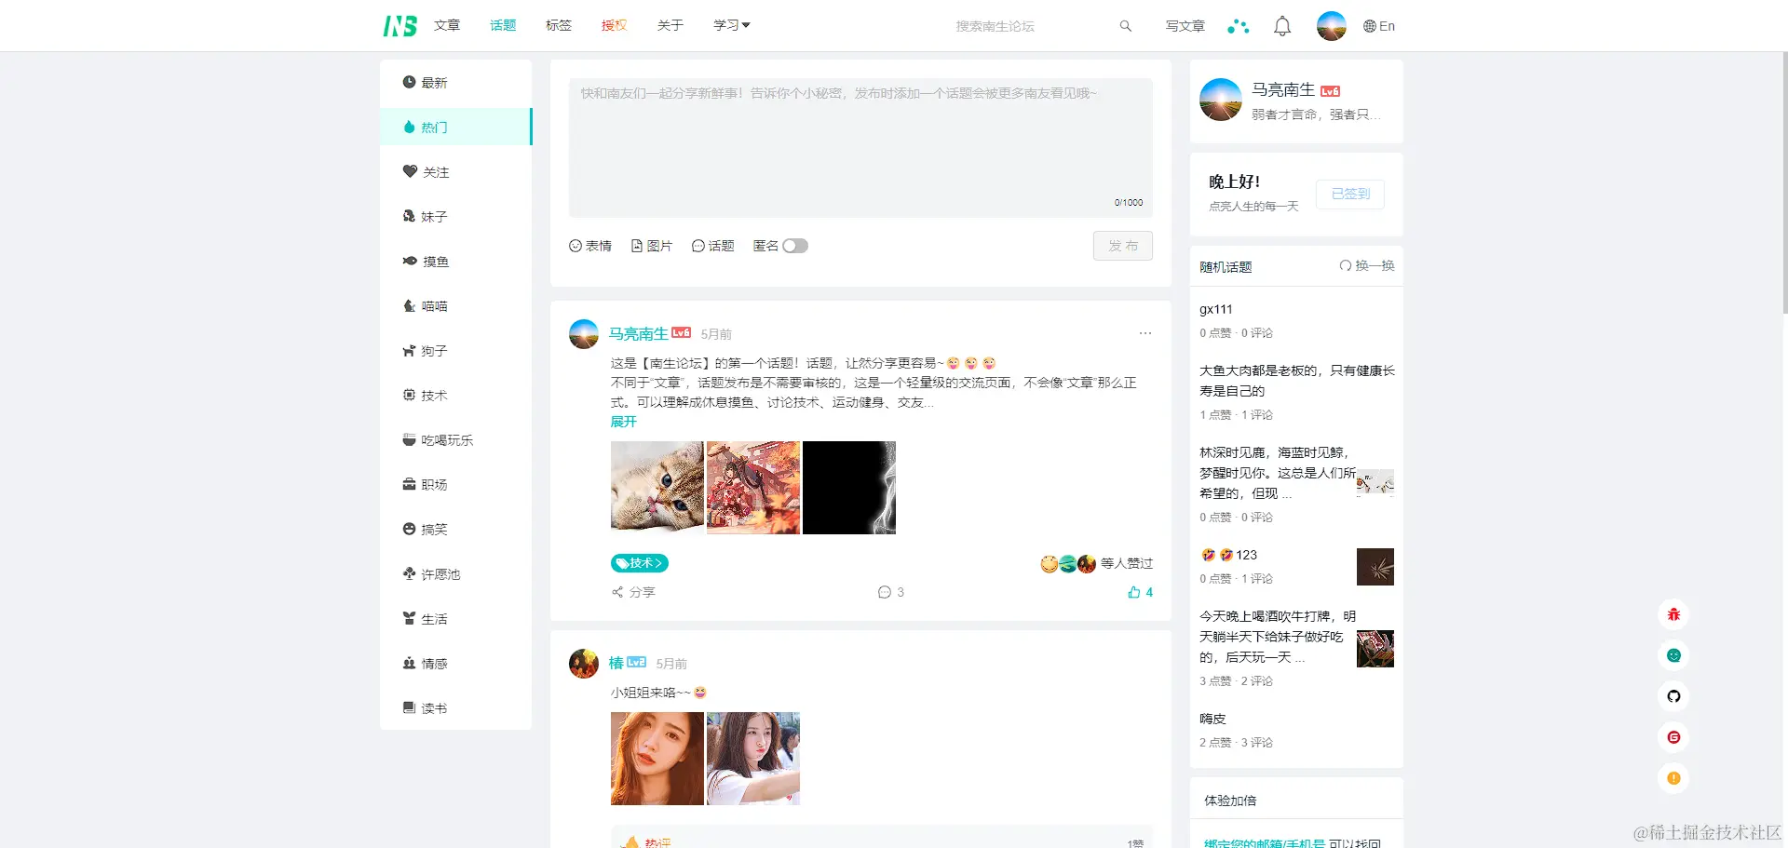Open the three-dot menu on 马亮南生 post

[1145, 333]
